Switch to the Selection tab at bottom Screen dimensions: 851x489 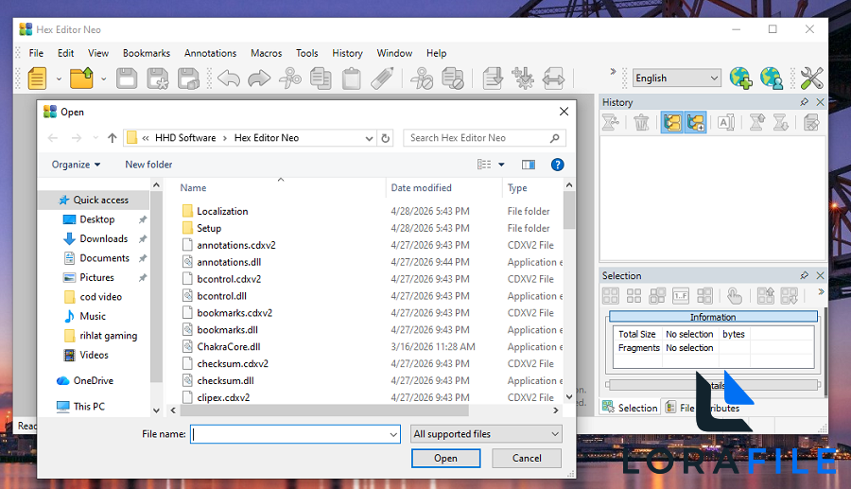point(630,408)
